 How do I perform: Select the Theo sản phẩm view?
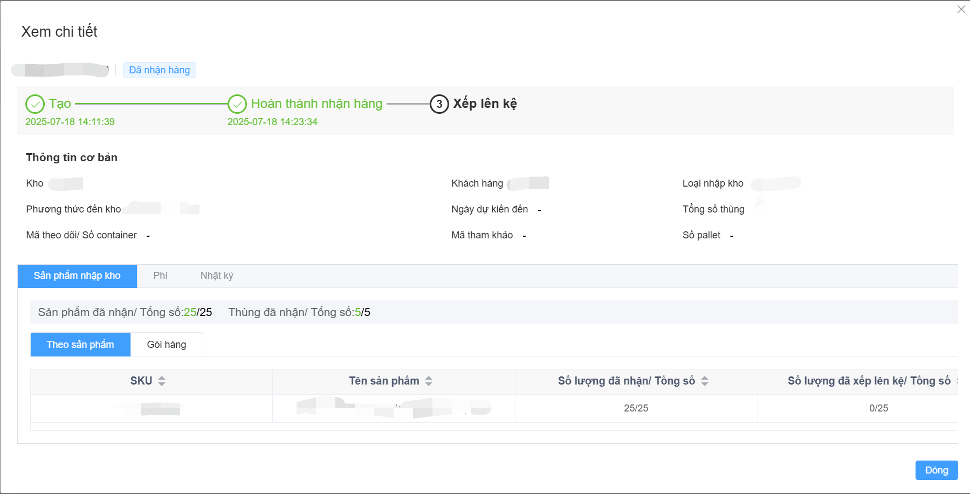(x=80, y=345)
